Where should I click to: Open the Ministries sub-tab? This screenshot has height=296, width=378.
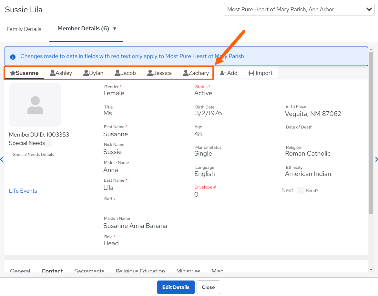pos(188,271)
